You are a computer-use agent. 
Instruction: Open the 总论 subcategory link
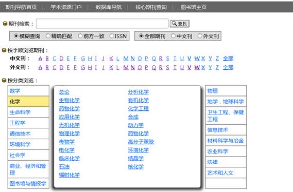pos(64,92)
